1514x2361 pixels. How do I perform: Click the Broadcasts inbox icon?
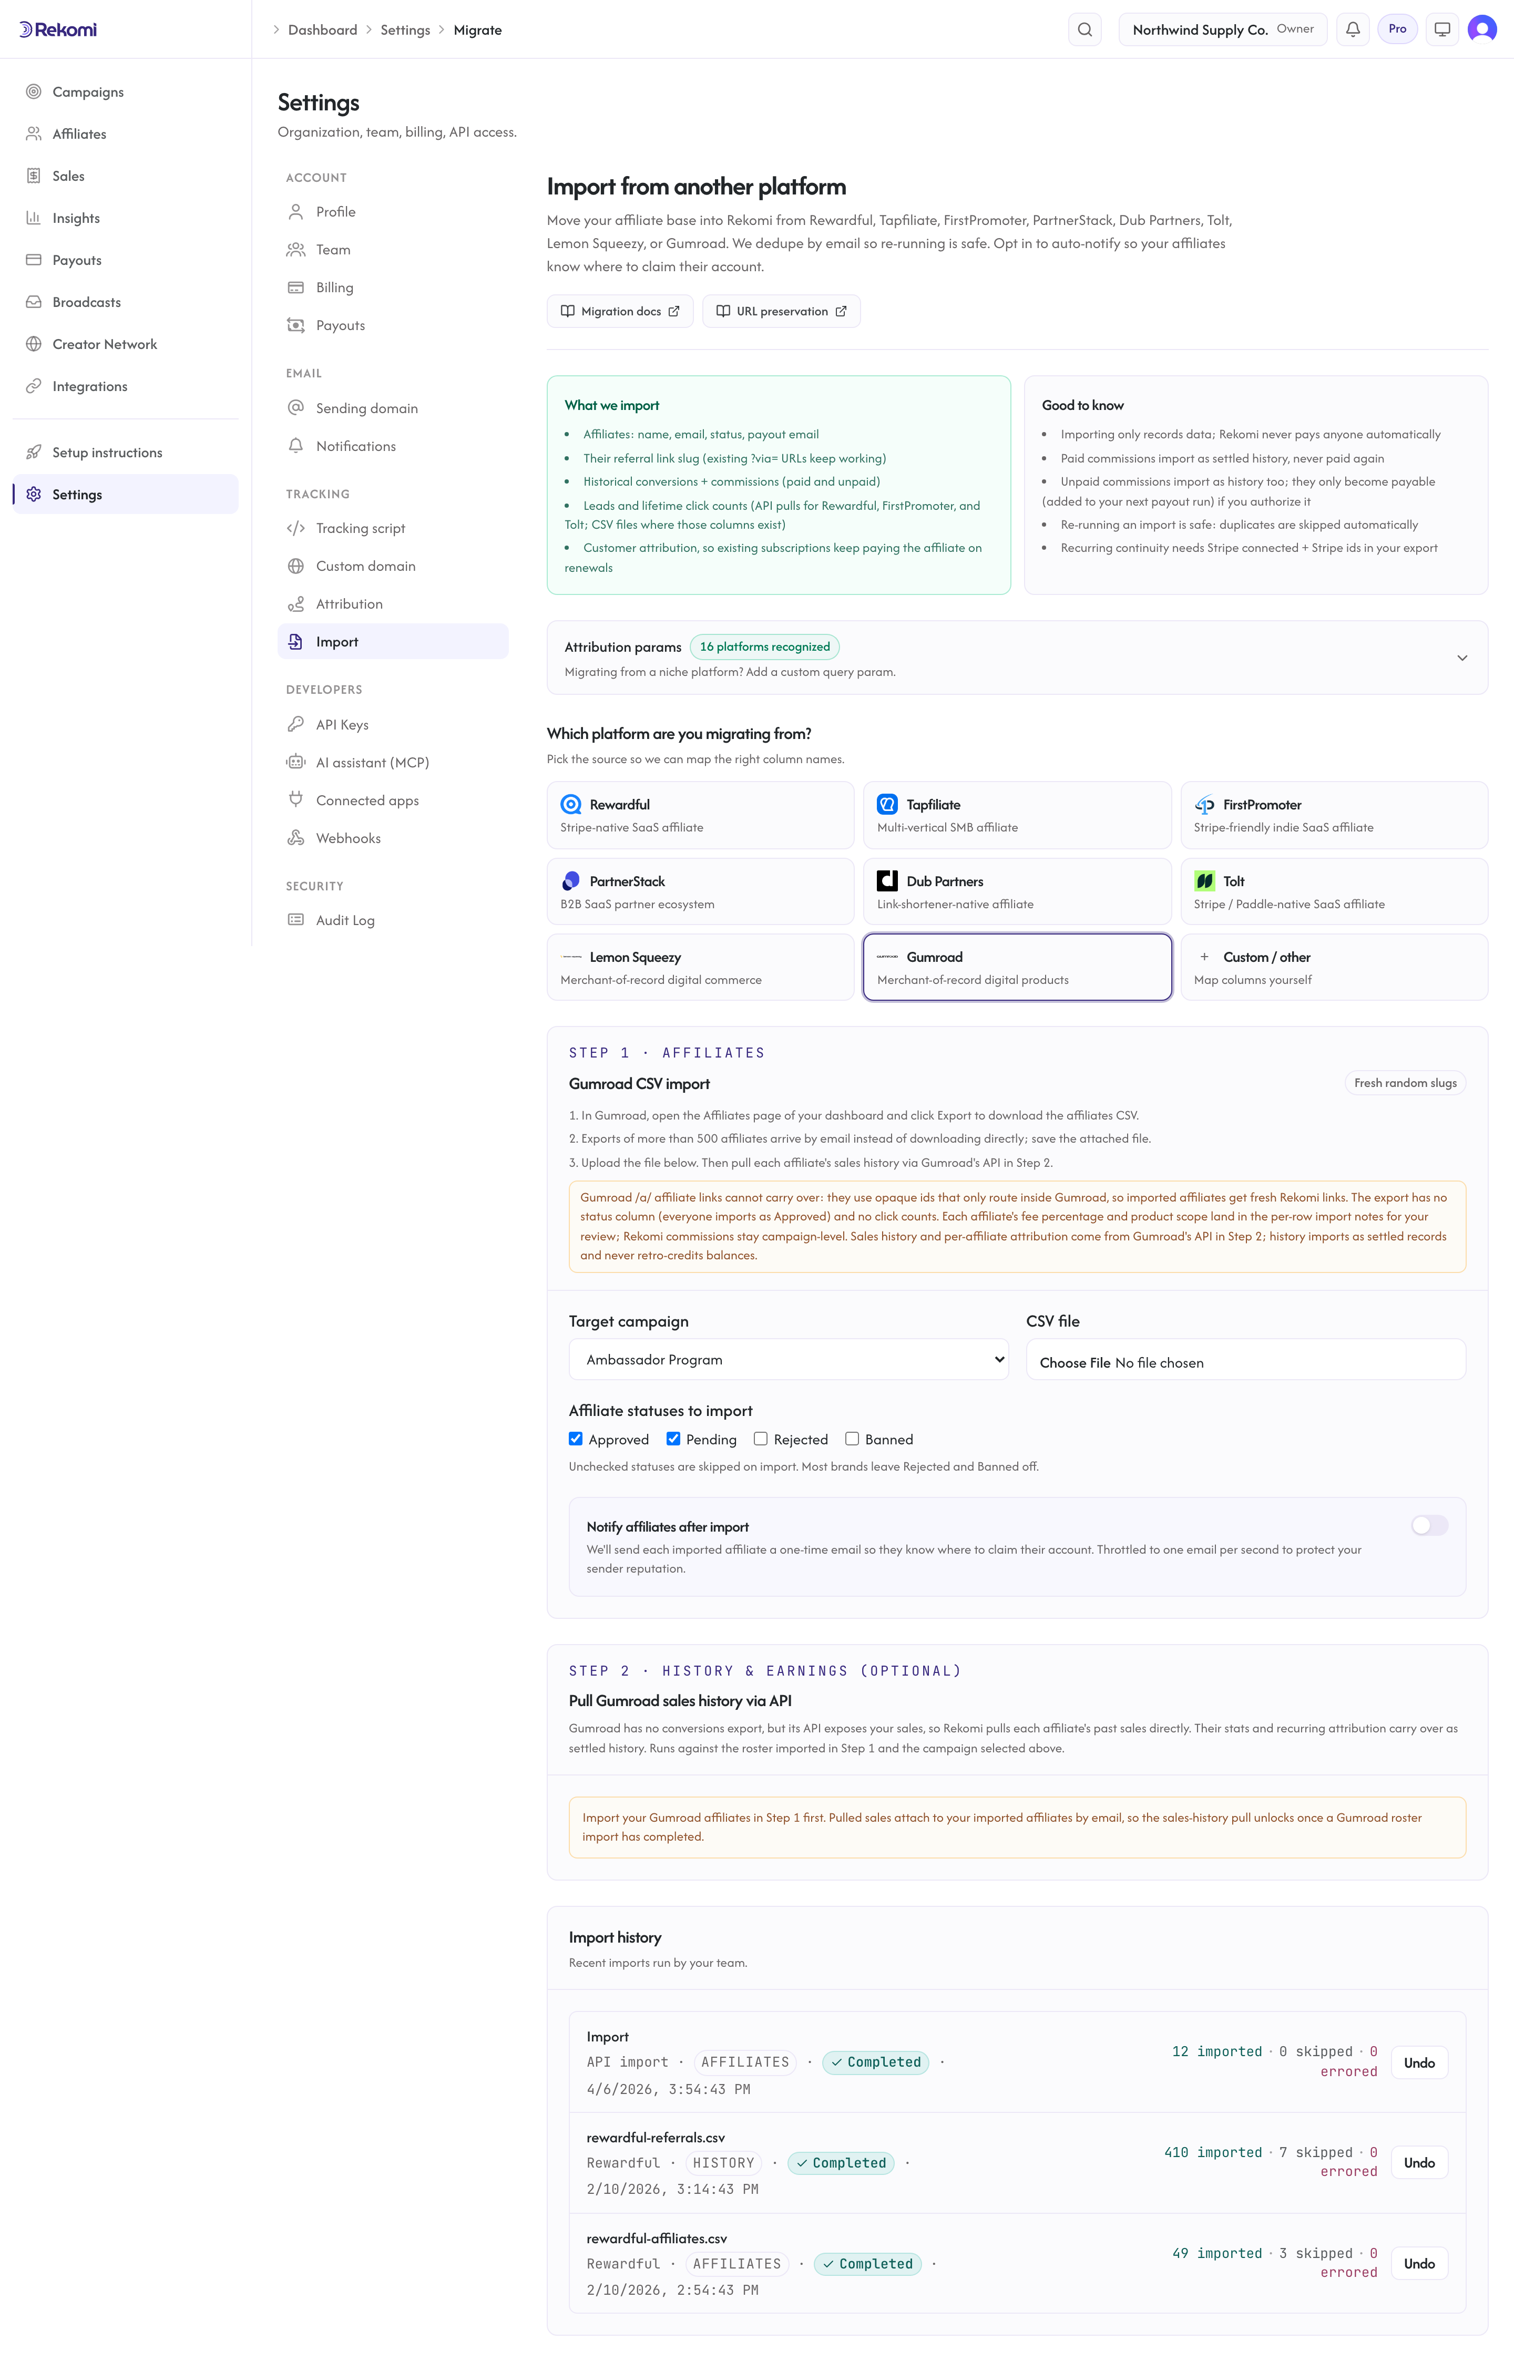coord(34,302)
